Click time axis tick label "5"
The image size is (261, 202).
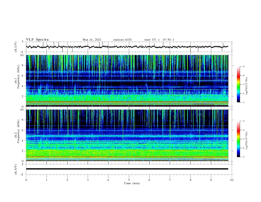tap(129, 180)
